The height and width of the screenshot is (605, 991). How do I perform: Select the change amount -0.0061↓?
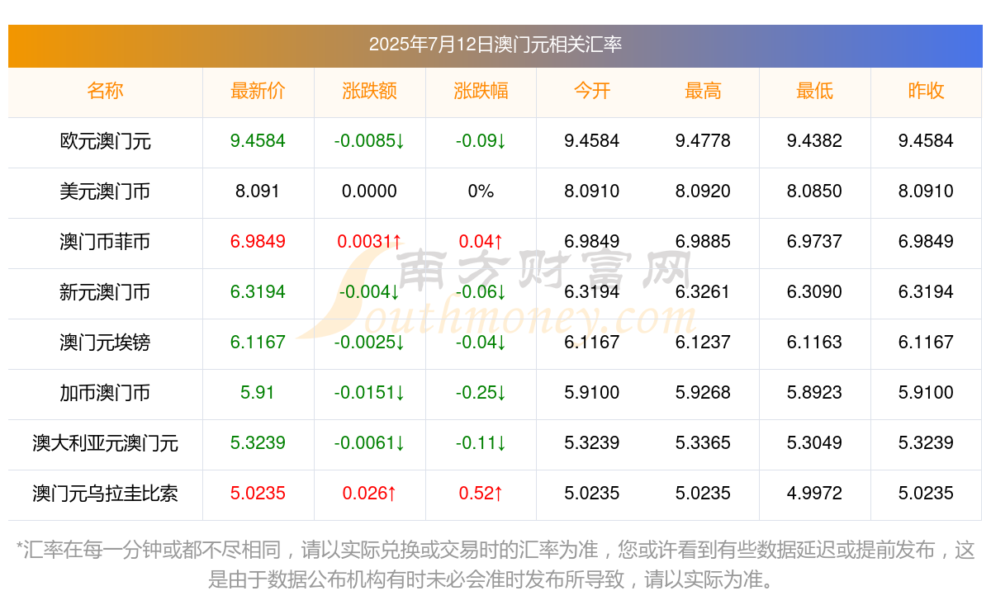[x=369, y=443]
